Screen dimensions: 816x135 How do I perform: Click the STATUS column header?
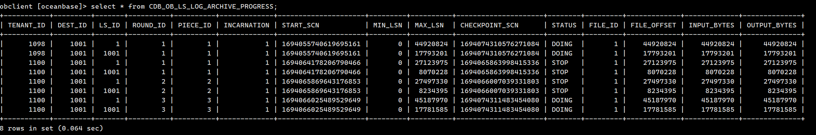point(564,25)
